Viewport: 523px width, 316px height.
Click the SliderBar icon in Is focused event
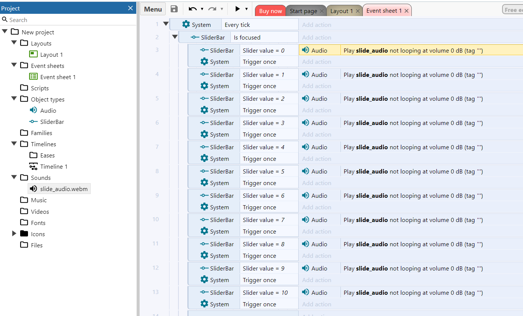[x=195, y=37]
